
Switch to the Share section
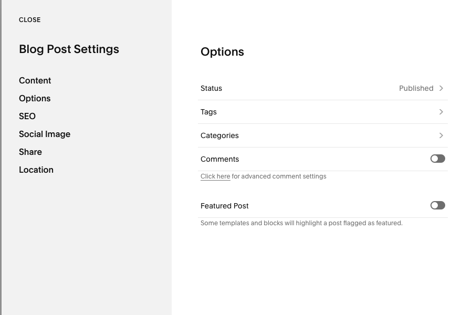click(x=30, y=152)
